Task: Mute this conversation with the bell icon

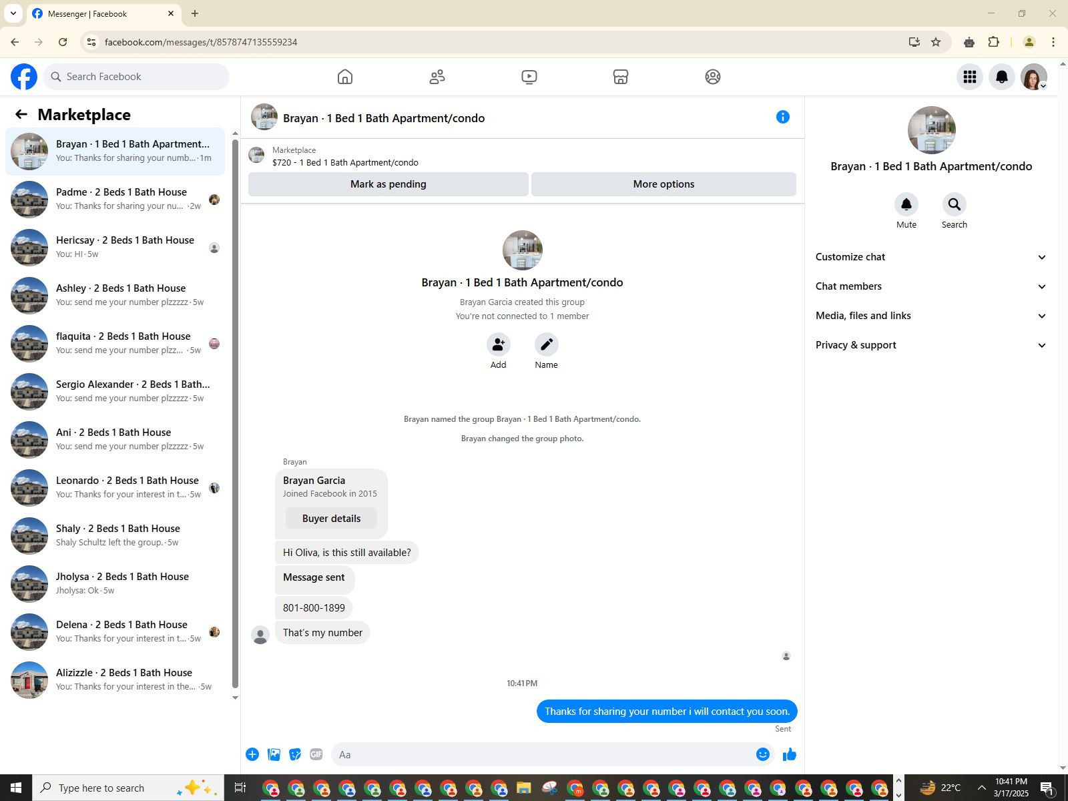Action: point(906,204)
